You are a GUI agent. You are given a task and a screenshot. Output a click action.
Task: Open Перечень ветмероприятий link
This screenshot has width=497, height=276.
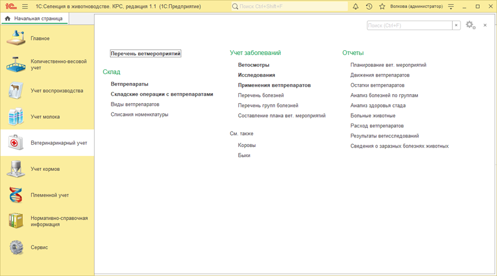pyautogui.click(x=146, y=54)
